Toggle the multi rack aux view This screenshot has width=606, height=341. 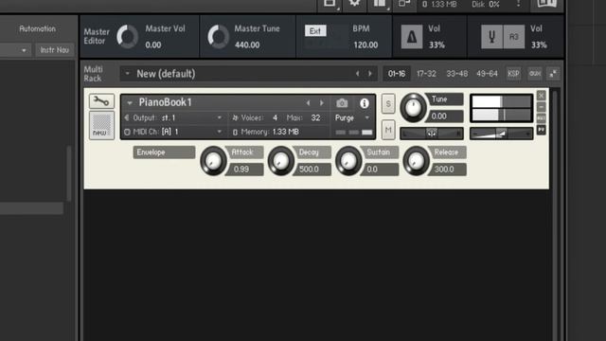click(x=535, y=74)
